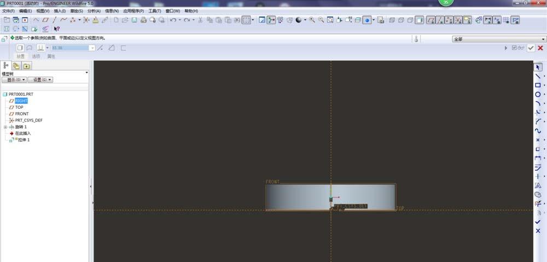This screenshot has height=262, width=547.
Task: Click the depth value input field
Action: [70, 48]
